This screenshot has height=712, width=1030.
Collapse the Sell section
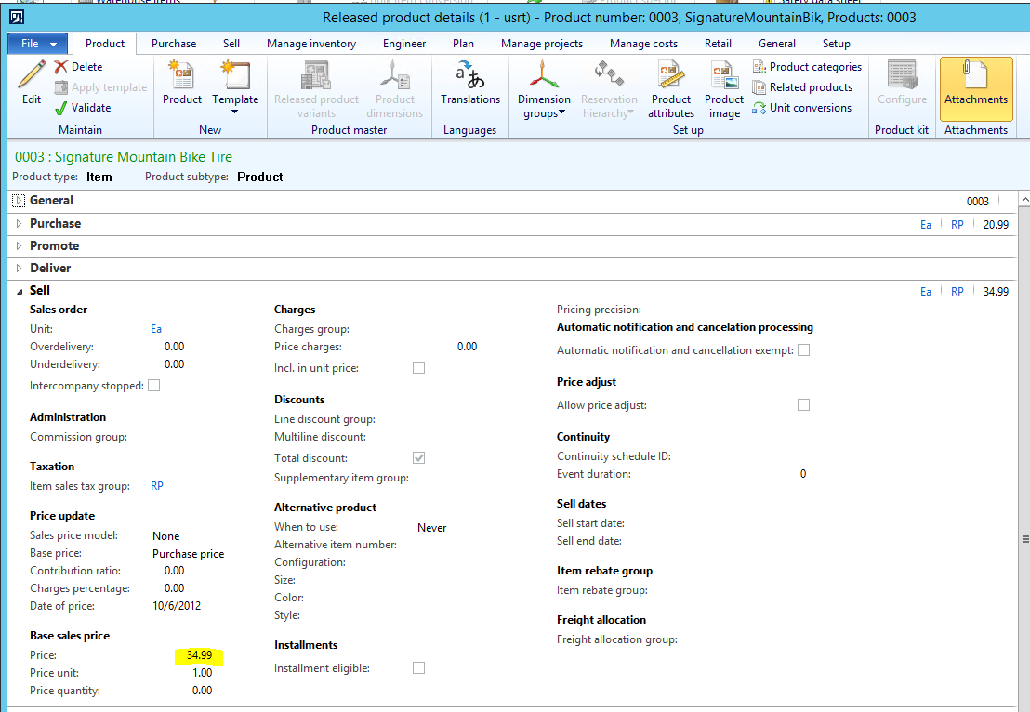[20, 291]
